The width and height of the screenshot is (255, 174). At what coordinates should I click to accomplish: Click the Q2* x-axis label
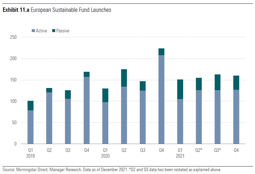[199, 150]
